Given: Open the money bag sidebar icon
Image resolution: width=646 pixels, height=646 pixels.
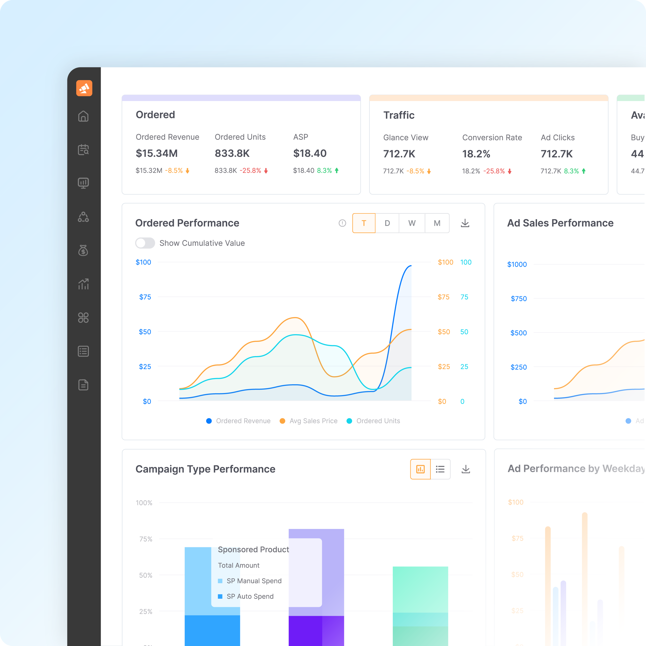Looking at the screenshot, I should pyautogui.click(x=83, y=250).
